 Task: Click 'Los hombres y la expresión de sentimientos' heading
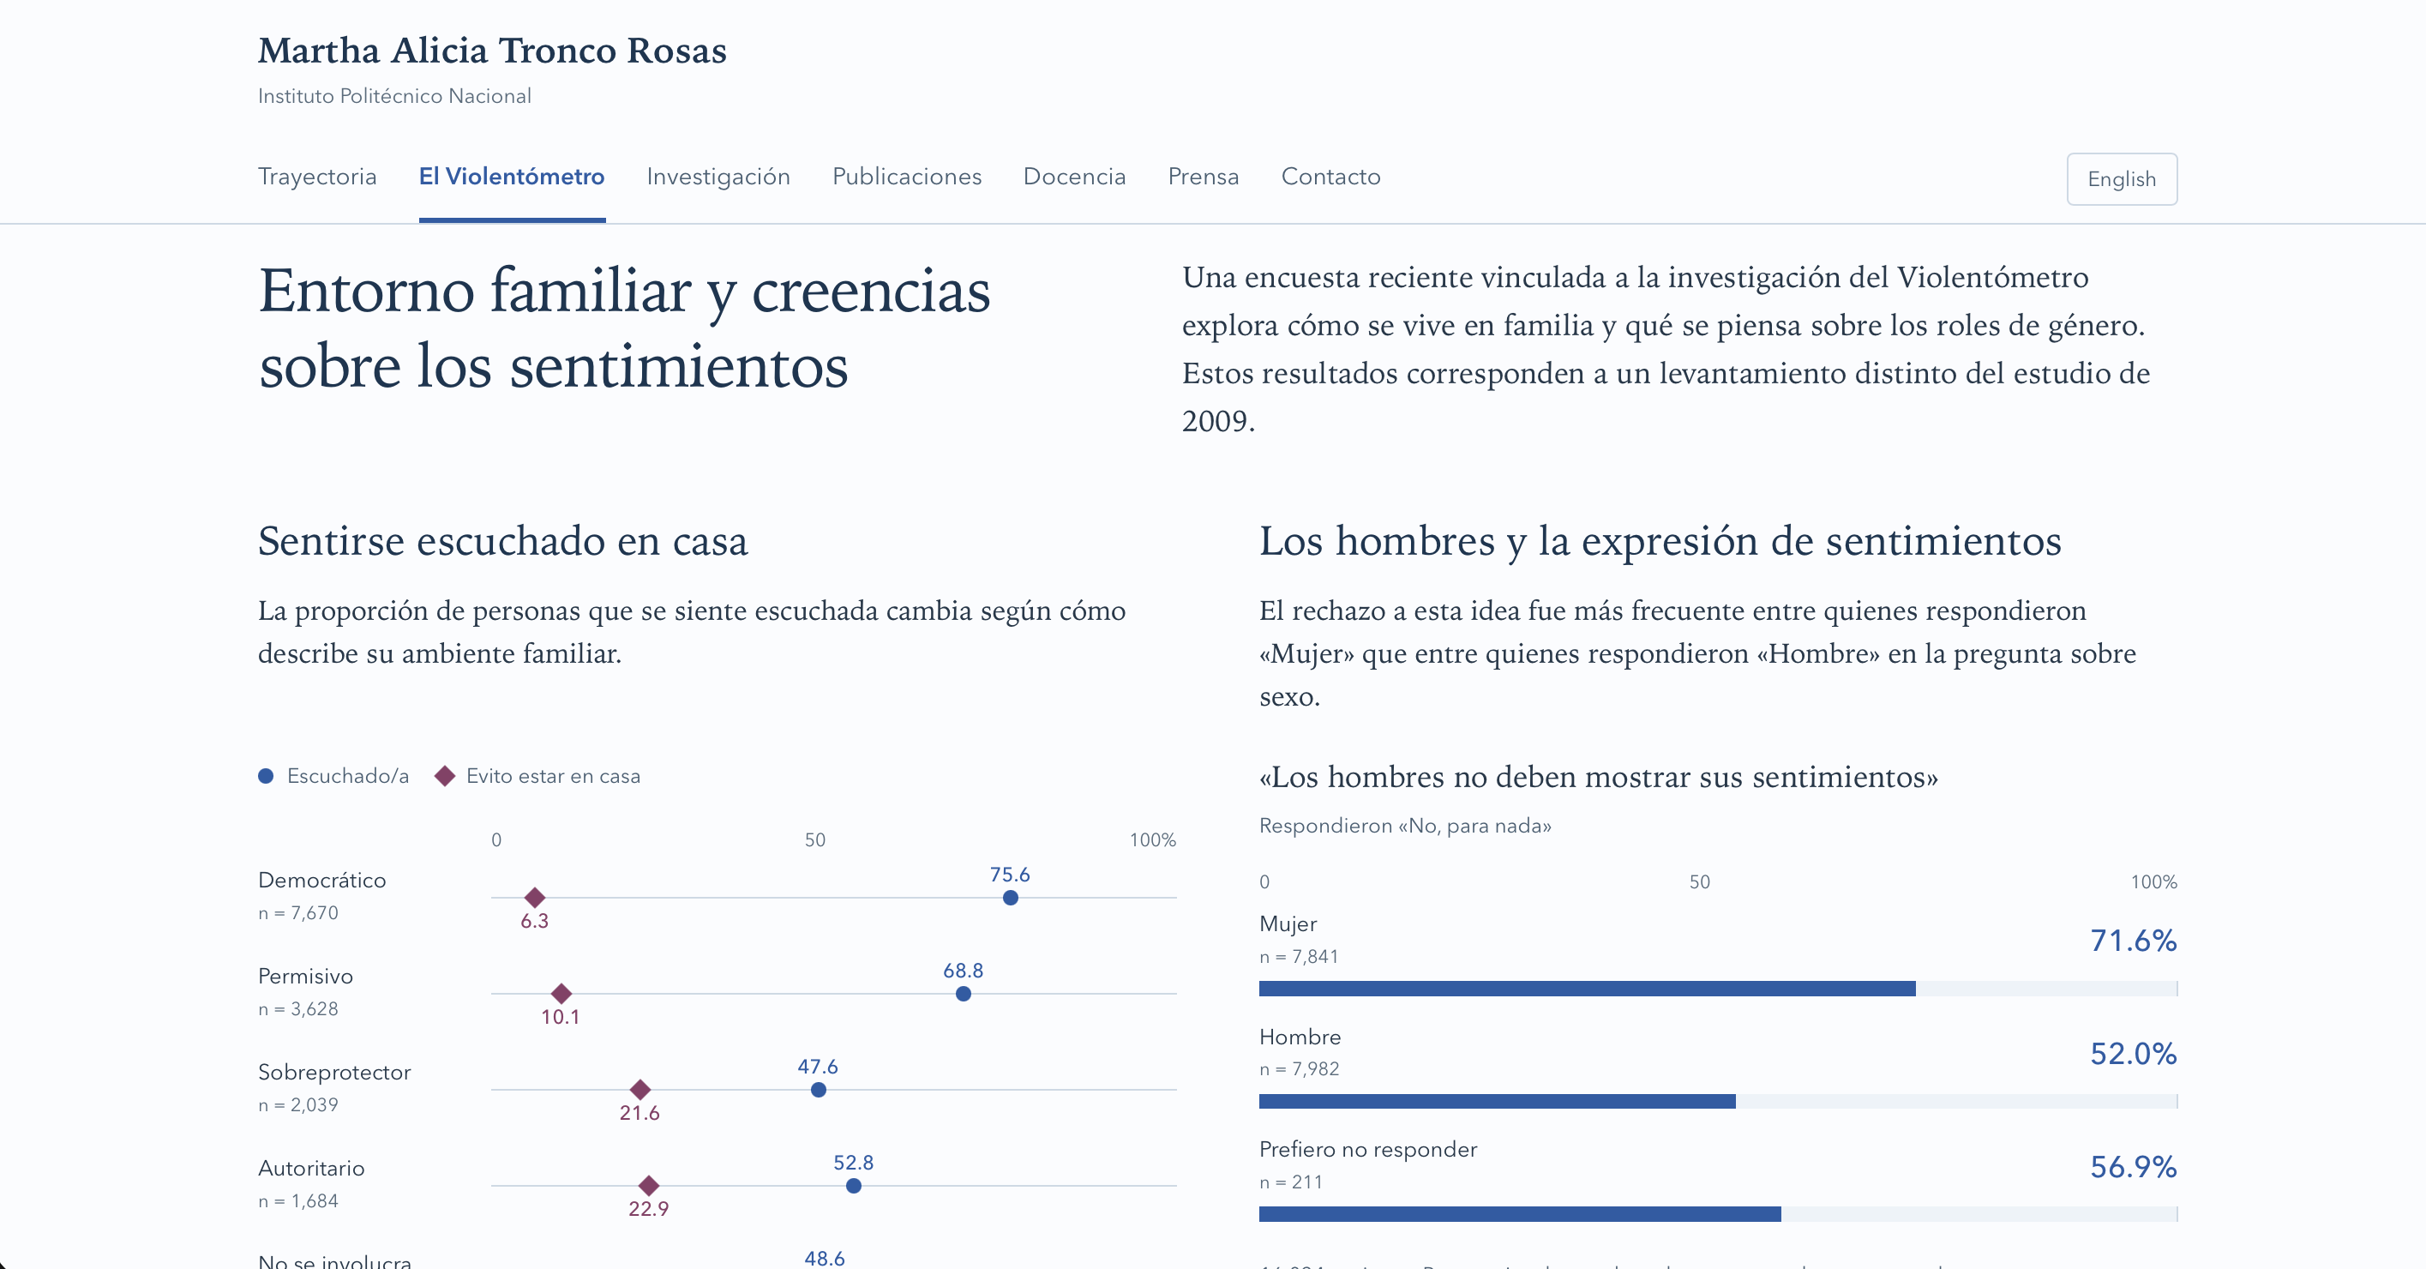click(x=1660, y=542)
